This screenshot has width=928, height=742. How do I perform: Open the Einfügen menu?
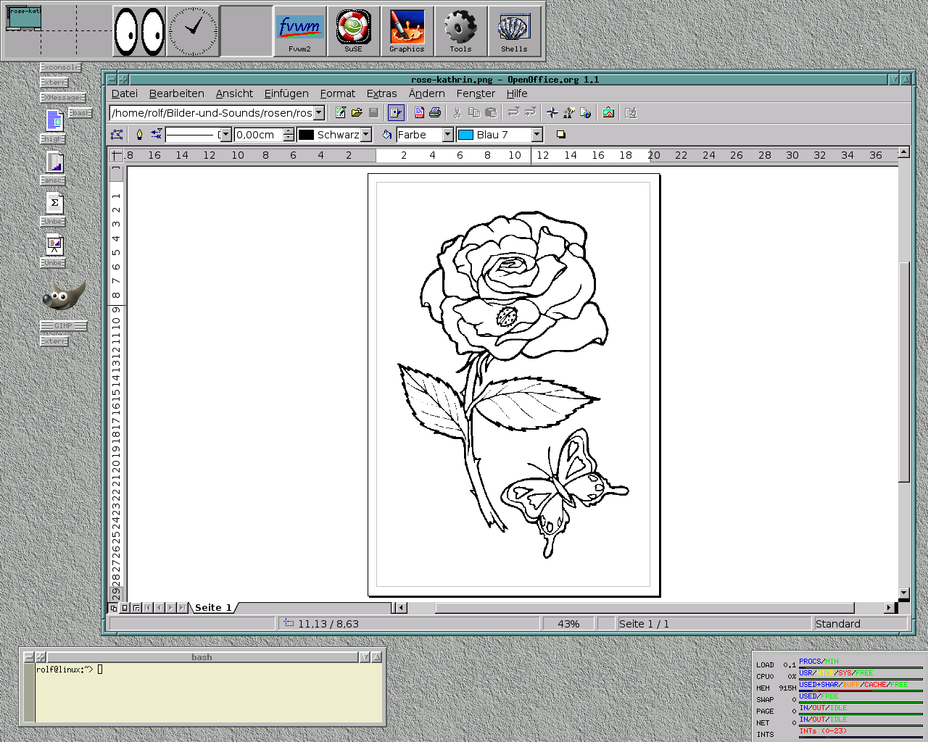pyautogui.click(x=286, y=93)
